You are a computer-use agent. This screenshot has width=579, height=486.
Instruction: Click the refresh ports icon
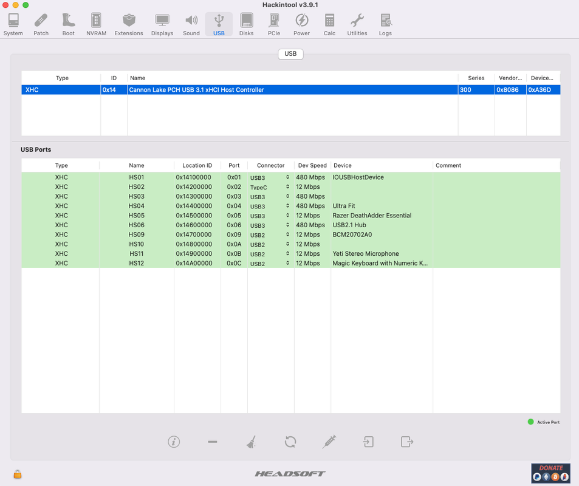click(x=290, y=442)
